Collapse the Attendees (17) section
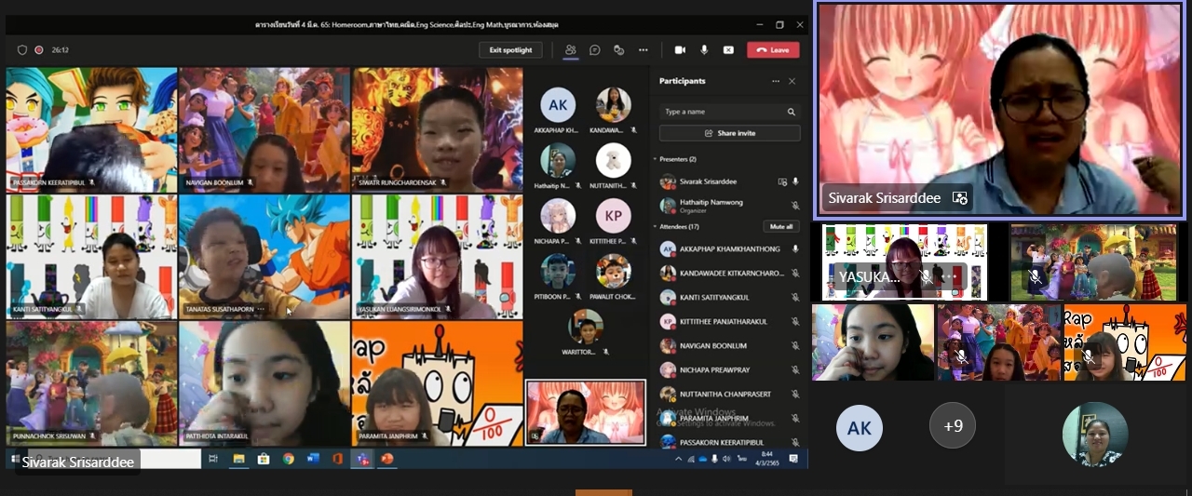The width and height of the screenshot is (1192, 496). pos(655,226)
